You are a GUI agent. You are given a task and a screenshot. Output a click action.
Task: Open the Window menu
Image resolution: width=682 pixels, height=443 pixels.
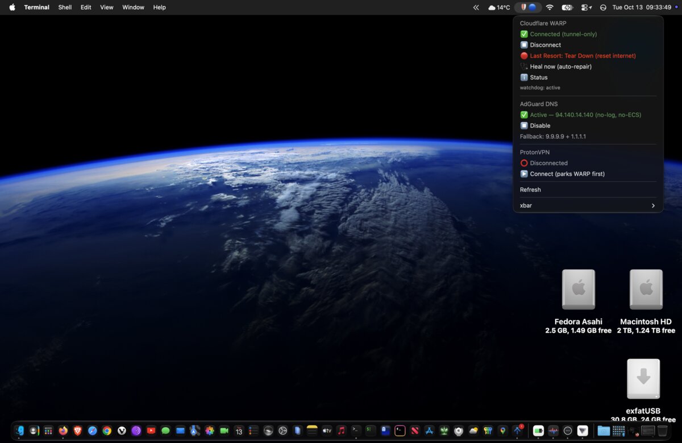(x=134, y=7)
